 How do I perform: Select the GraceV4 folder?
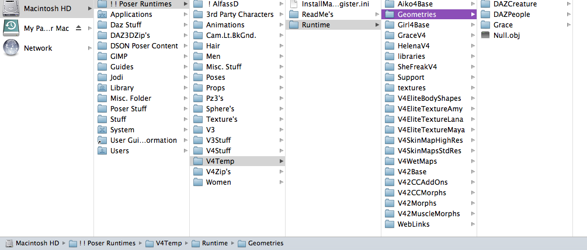point(429,36)
